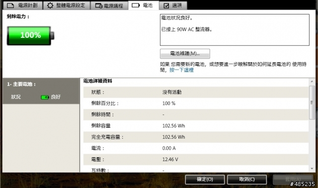Click the 電池狀況良好 status text box
Screen dimensions: 318x188
[x=235, y=30]
